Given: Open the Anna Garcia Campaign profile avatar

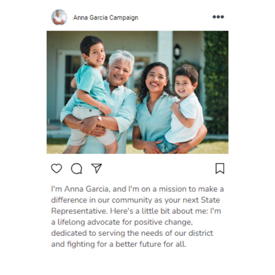Looking at the screenshot, I should [x=59, y=17].
